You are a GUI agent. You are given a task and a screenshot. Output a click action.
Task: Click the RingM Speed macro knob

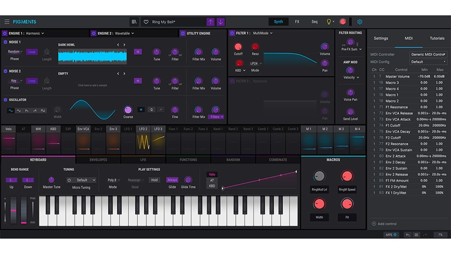(x=347, y=176)
